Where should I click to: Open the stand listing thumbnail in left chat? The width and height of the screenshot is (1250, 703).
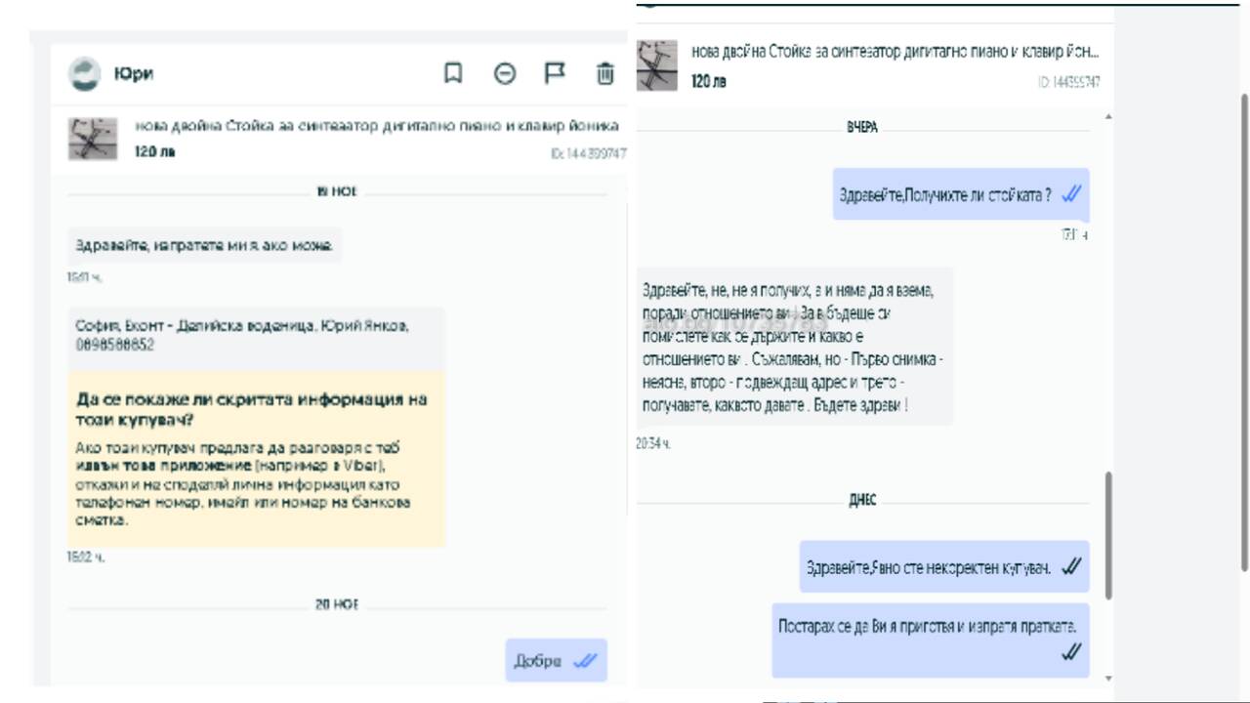tap(93, 139)
